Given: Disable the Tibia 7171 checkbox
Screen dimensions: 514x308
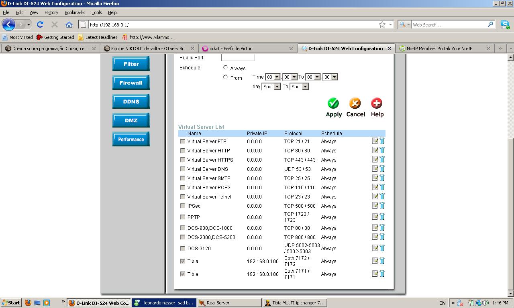Looking at the screenshot, I should tap(183, 274).
